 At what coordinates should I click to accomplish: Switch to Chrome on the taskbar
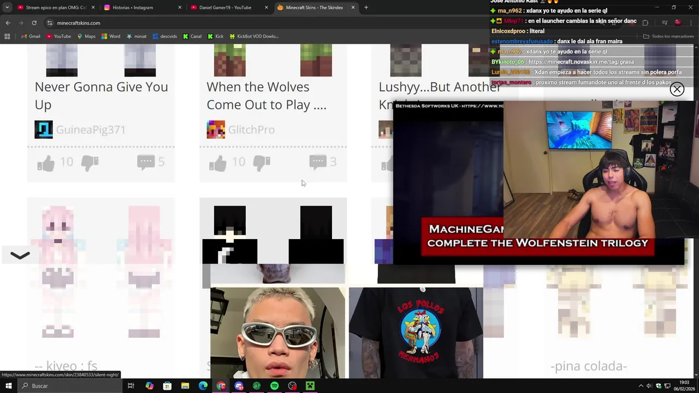(x=221, y=386)
